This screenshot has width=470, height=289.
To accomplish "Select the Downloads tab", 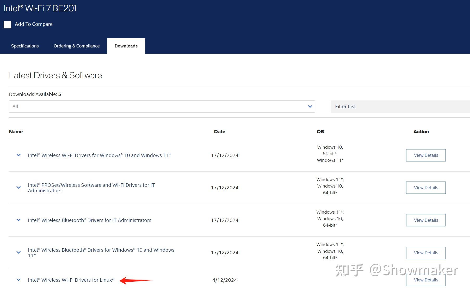I will click(126, 46).
